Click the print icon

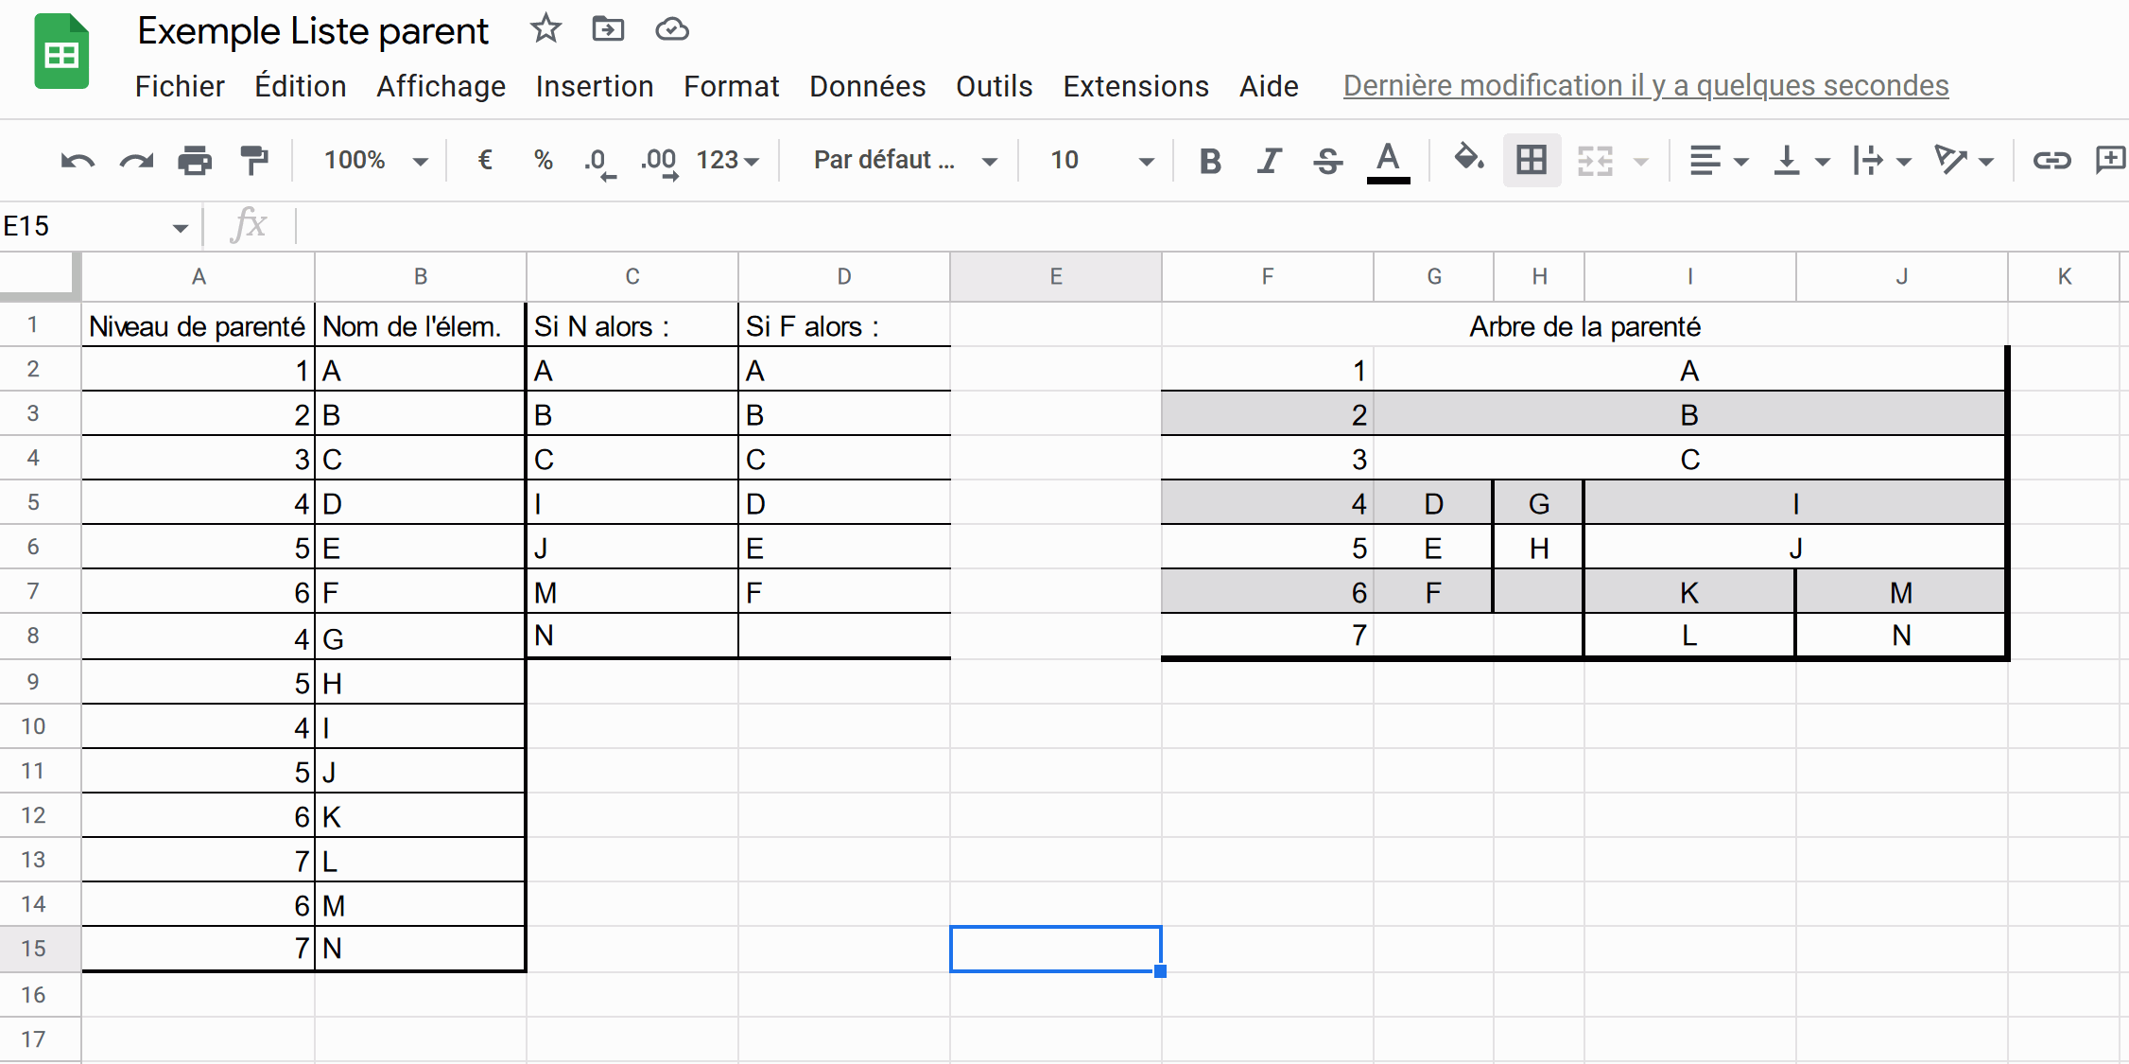pos(195,161)
